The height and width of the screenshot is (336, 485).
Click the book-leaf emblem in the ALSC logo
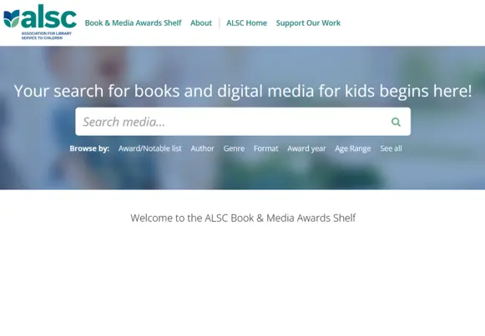[12, 18]
